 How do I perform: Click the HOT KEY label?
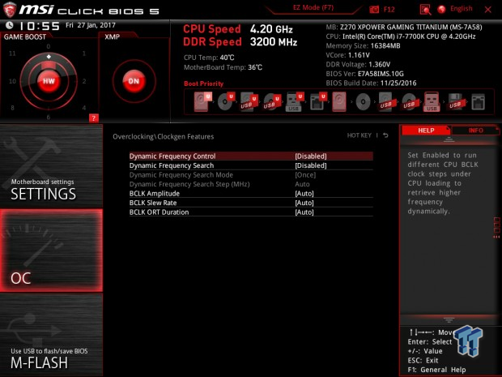(359, 135)
